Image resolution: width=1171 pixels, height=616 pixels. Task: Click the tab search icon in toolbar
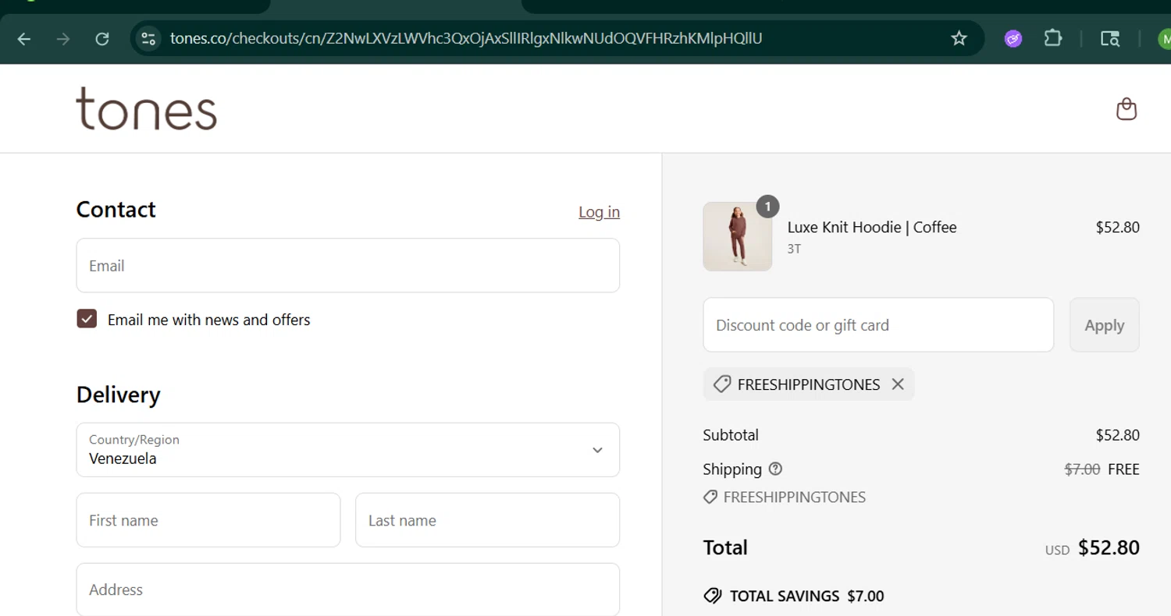coord(1110,38)
